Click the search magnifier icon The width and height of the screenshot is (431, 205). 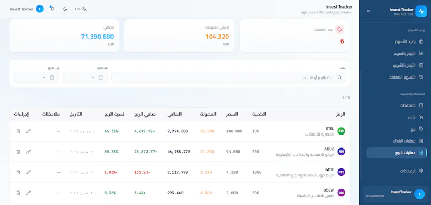[340, 77]
